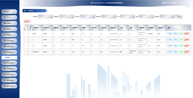Click 修改 for row 机器人
Screen dimensions: 193x98
tap(181, 34)
